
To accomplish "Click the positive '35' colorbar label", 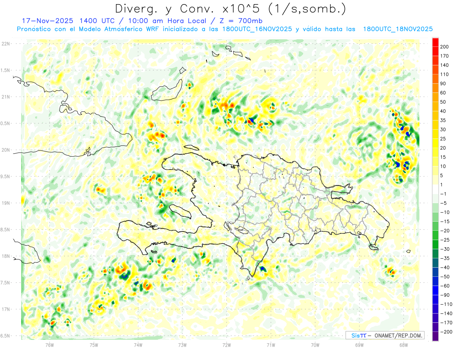I will tap(443, 120).
